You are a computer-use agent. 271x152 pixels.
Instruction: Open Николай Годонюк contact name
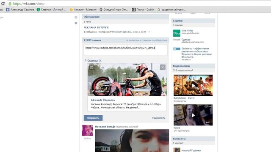191,150
